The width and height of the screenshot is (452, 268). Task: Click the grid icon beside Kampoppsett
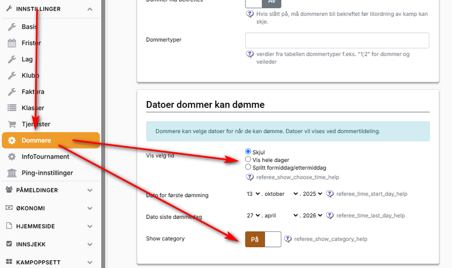click(x=9, y=262)
